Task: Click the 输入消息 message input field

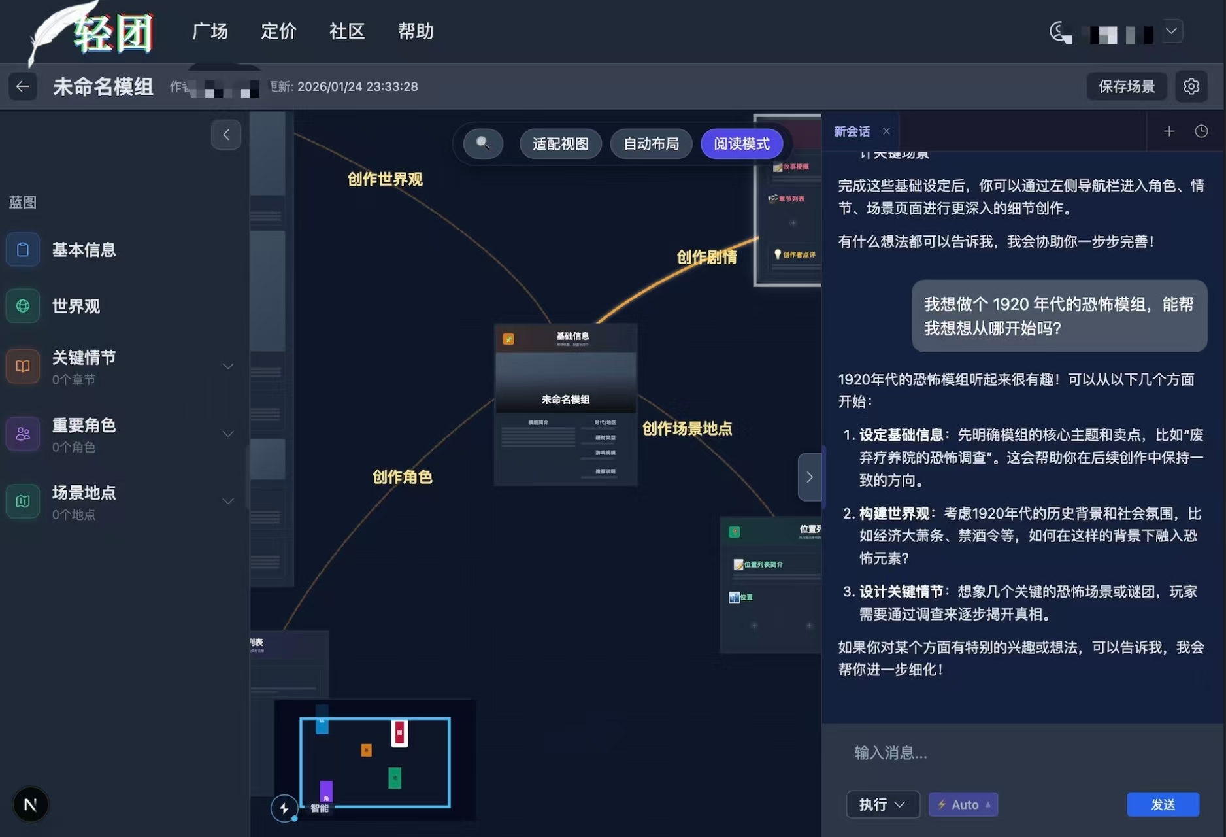Action: (x=980, y=753)
